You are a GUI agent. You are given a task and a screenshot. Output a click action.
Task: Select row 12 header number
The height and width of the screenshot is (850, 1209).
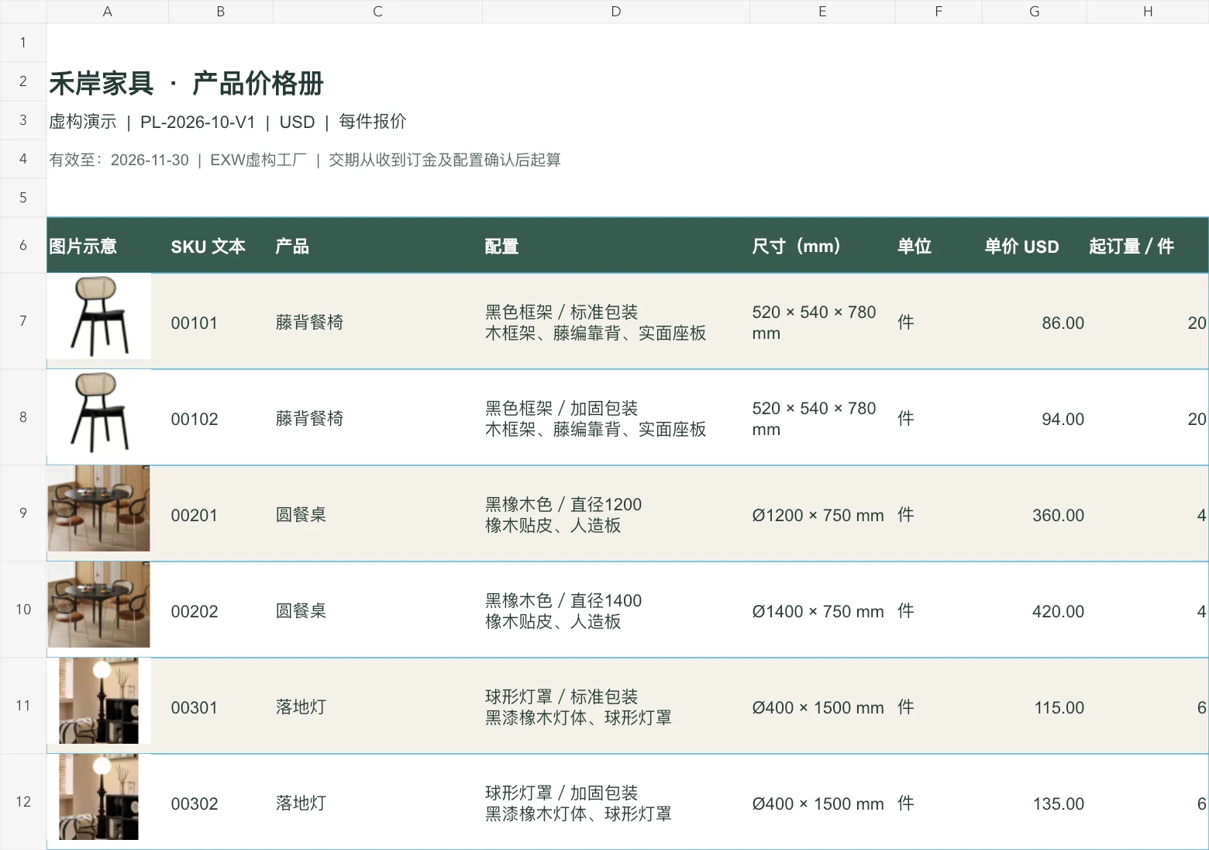click(x=23, y=802)
